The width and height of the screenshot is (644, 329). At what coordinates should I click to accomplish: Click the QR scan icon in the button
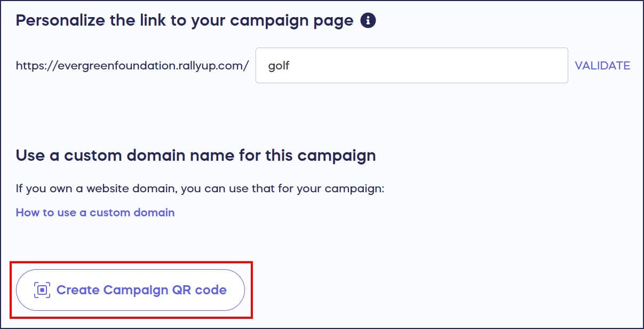[x=42, y=290]
